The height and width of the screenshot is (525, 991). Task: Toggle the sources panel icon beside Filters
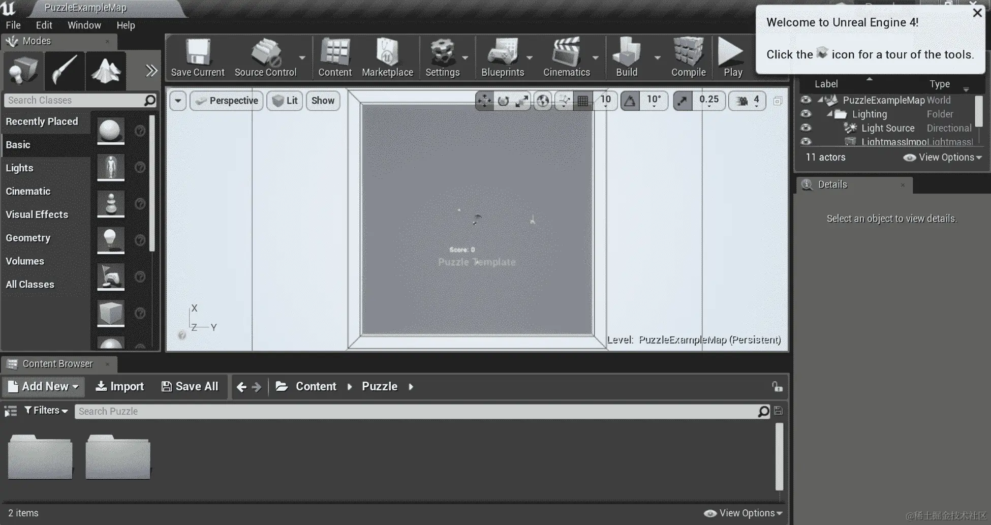11,411
